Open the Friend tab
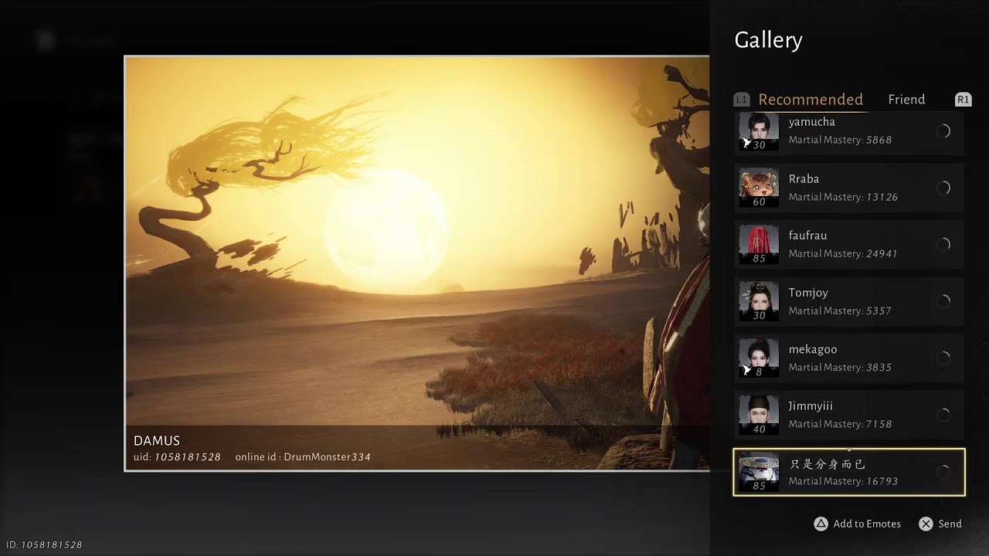This screenshot has height=556, width=989. [906, 100]
